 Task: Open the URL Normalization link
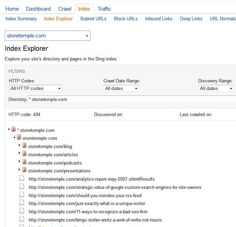tap(223, 19)
